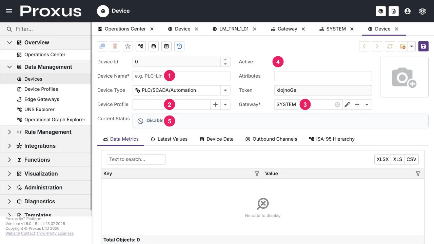Click the log document toolbar icon
This screenshot has width=434, height=244.
click(166, 46)
